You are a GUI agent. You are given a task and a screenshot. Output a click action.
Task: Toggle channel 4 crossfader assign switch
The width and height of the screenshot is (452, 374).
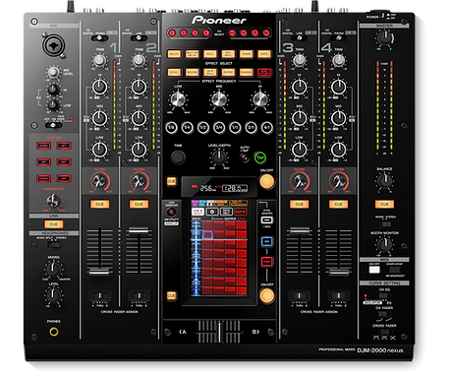338,295
